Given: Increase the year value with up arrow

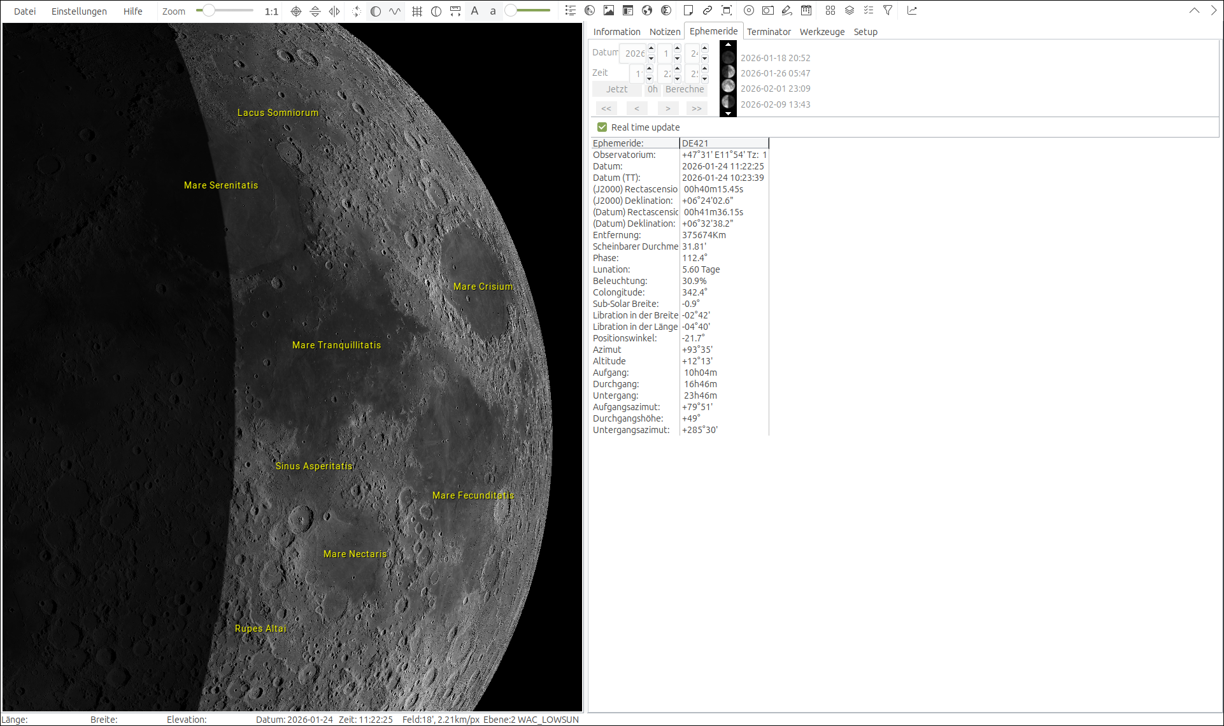Looking at the screenshot, I should pyautogui.click(x=651, y=48).
